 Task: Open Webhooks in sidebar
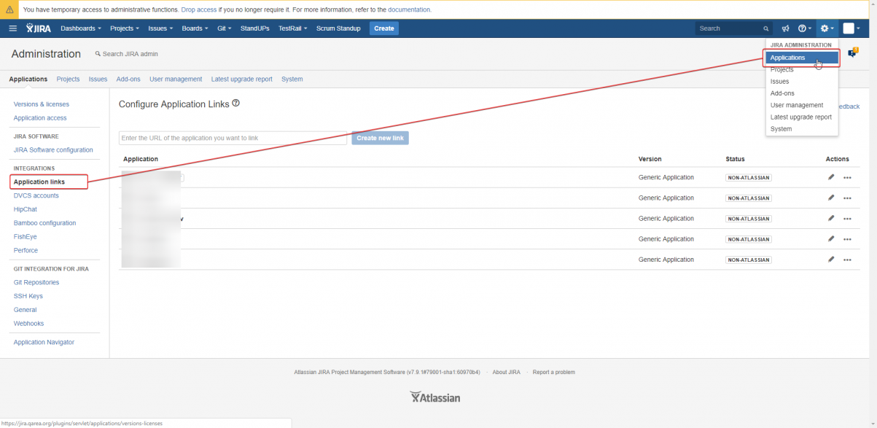tap(29, 324)
